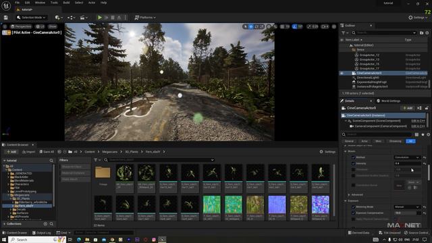Image resolution: width=432 pixels, height=243 pixels.
Task: Collapse the Exposure section
Action: click(345, 201)
